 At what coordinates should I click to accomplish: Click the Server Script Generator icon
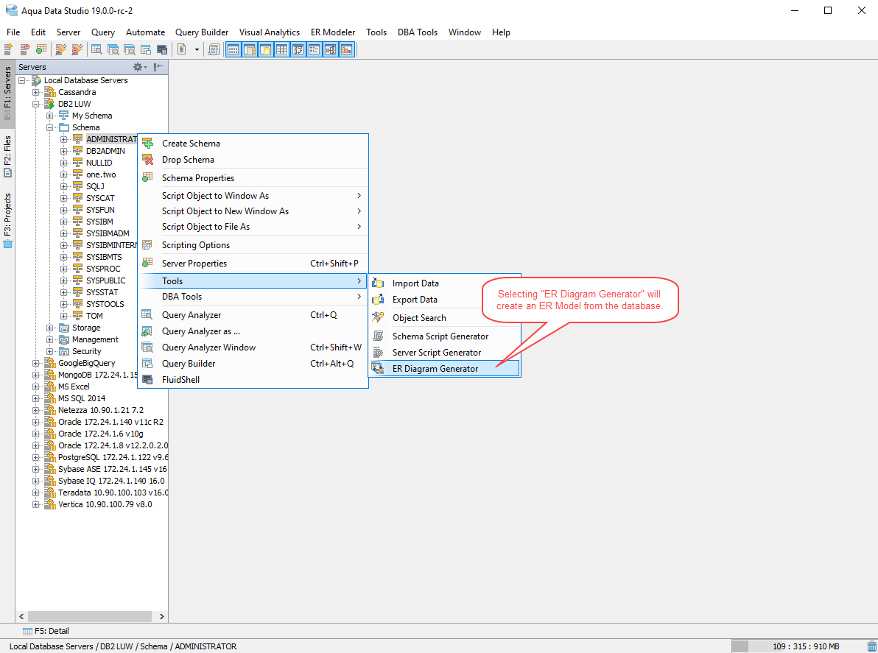pos(378,352)
